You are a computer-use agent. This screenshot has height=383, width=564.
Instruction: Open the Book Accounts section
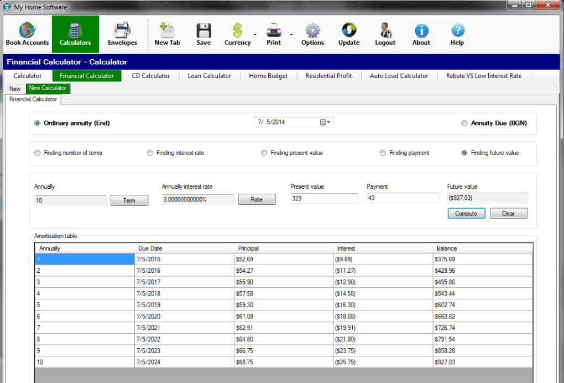coord(26,34)
